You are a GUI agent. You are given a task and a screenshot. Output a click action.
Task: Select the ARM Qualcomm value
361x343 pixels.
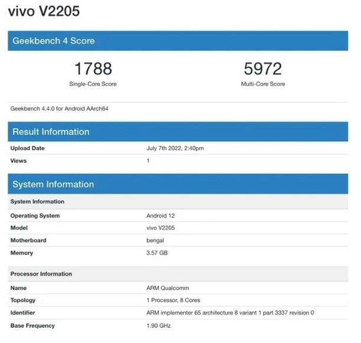tap(168, 288)
